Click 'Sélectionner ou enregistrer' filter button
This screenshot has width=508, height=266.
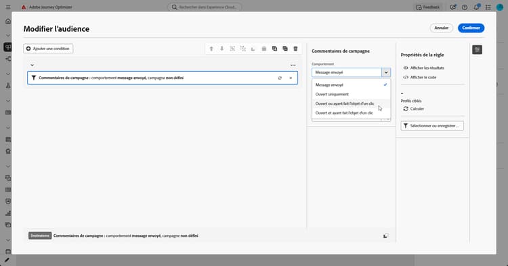[x=432, y=126]
